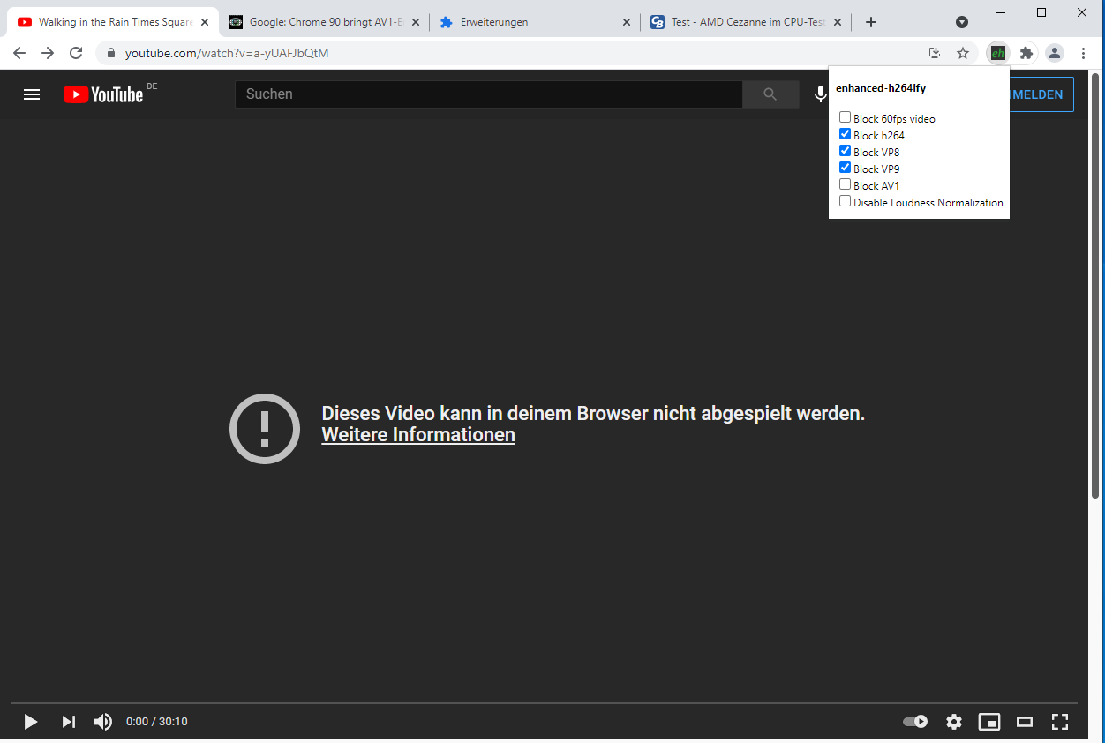The image size is (1105, 743).
Task: Open the Chrome profile avatar menu
Action: 1055,53
